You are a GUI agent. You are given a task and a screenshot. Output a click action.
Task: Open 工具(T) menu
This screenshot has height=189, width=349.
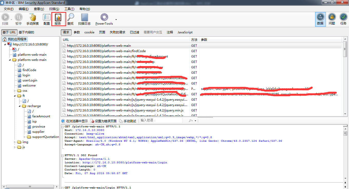coord(69,9)
